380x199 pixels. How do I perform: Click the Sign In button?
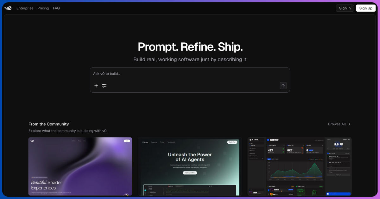[345, 8]
